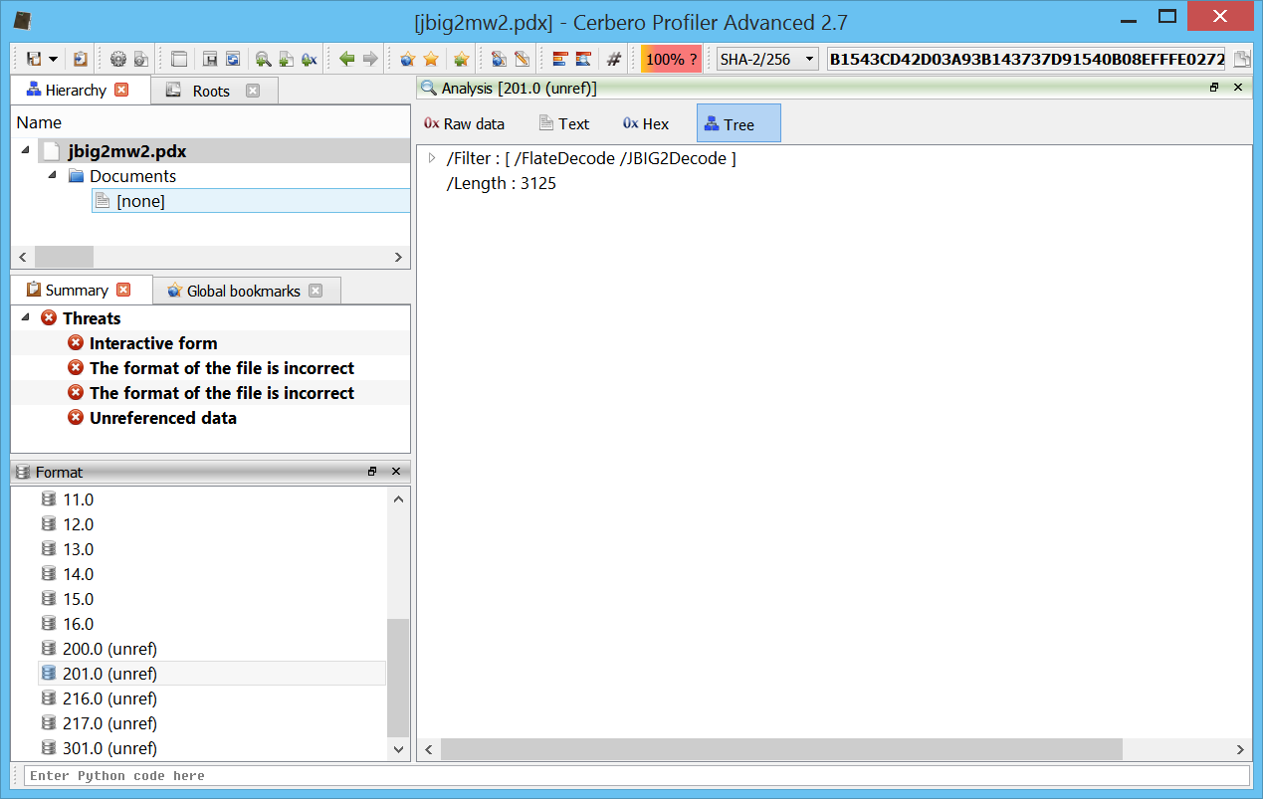Select jbig2mw2.pdx in the hierarchy

[x=126, y=151]
